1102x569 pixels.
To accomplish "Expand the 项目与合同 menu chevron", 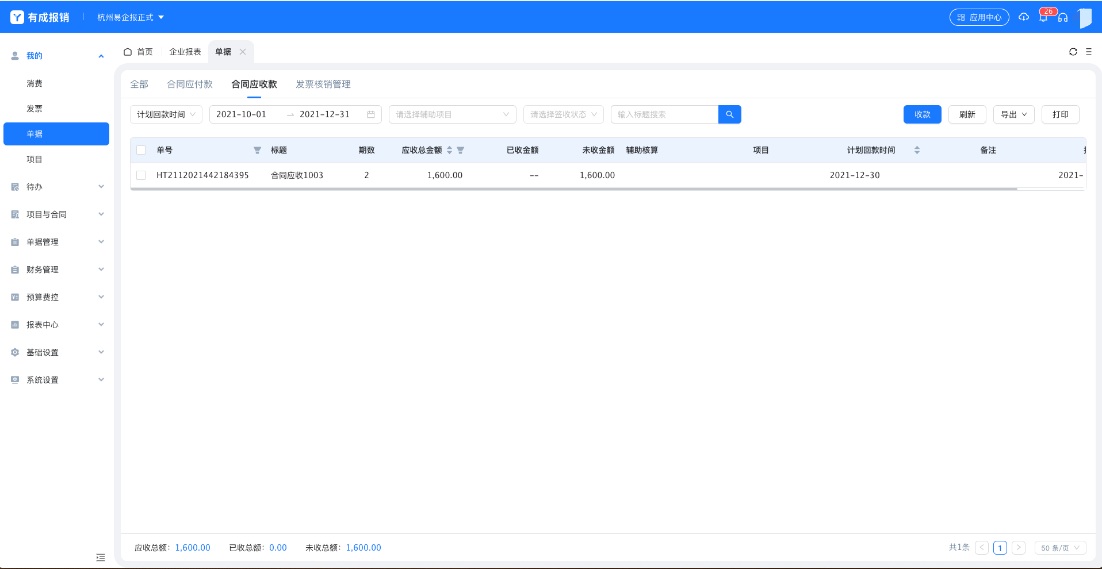I will click(101, 214).
